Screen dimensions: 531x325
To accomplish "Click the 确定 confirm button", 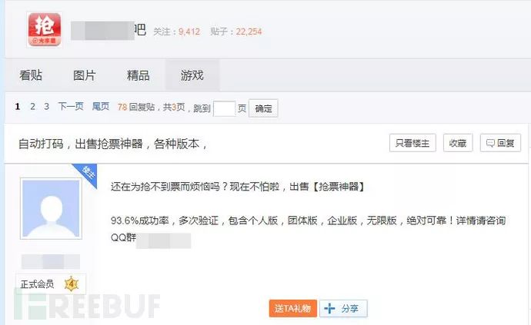I will pos(263,108).
